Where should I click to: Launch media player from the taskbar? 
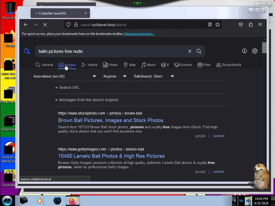coord(40,201)
